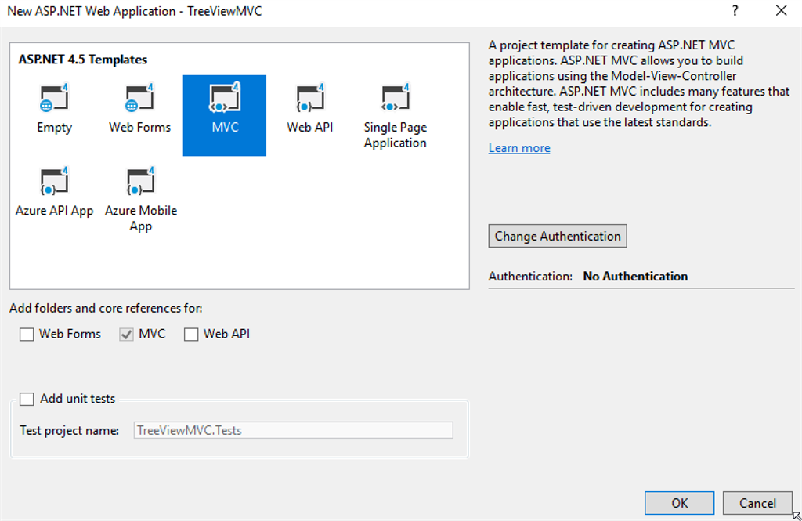Click the 'Test project name:' label

(x=70, y=430)
